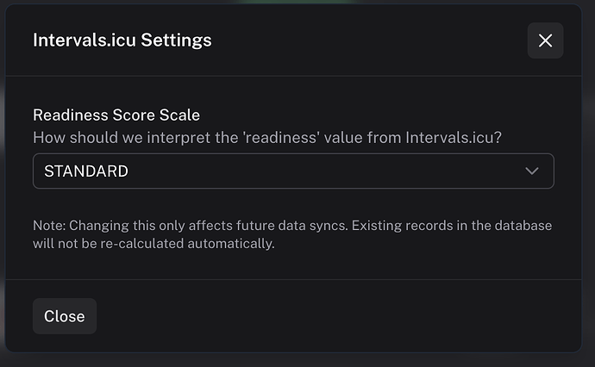The image size is (595, 367).
Task: Click the chevron arrow in the dropdown
Action: 532,171
